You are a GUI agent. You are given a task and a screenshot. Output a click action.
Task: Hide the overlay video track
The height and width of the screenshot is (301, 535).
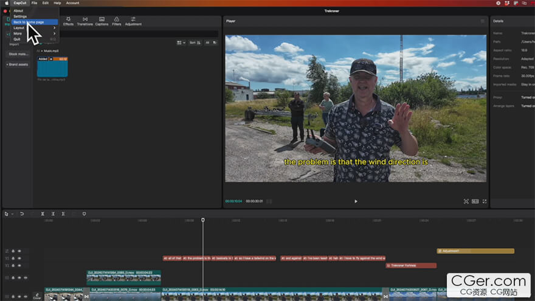click(19, 278)
